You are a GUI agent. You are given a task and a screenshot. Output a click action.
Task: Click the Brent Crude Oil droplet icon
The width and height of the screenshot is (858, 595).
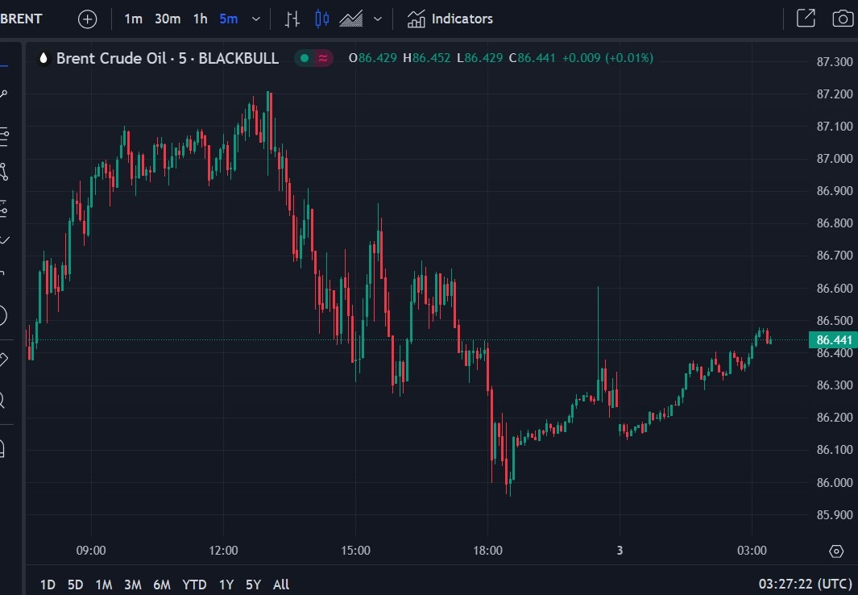click(44, 58)
